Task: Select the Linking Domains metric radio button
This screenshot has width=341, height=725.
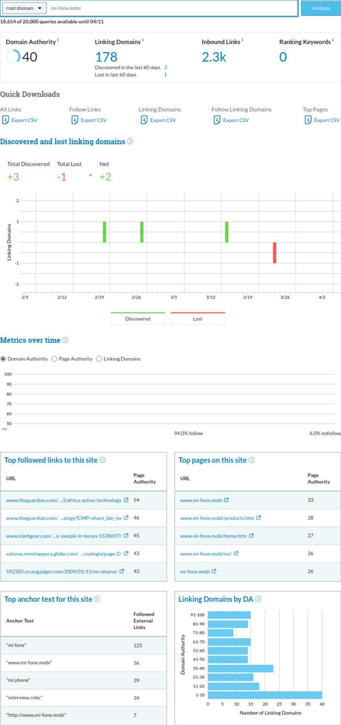Action: (x=99, y=359)
